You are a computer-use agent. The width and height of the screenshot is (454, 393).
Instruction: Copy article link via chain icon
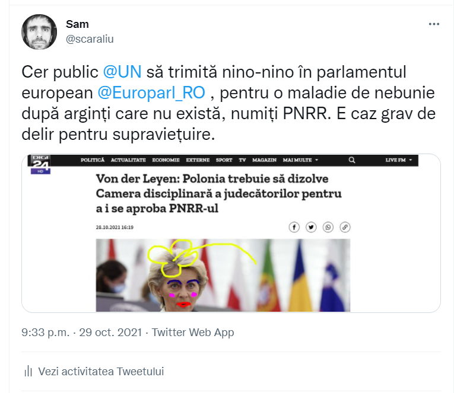(345, 227)
